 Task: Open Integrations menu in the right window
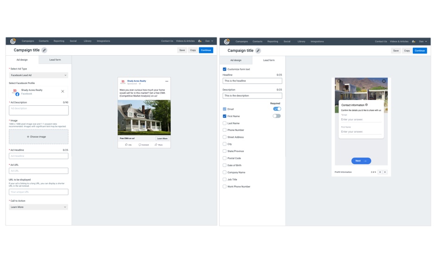tap(317, 41)
